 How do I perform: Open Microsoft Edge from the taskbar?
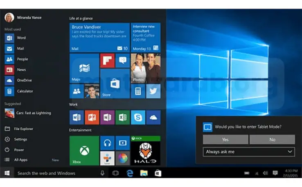(130, 173)
